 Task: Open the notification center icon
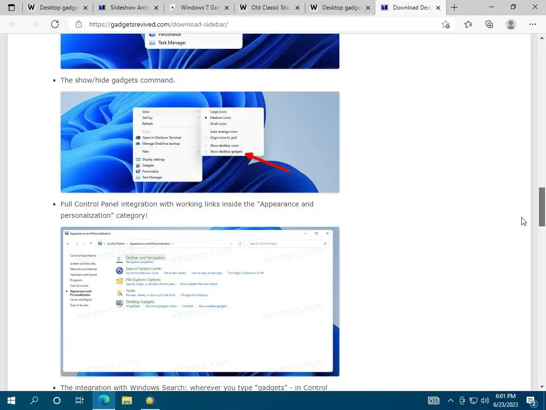pos(531,401)
